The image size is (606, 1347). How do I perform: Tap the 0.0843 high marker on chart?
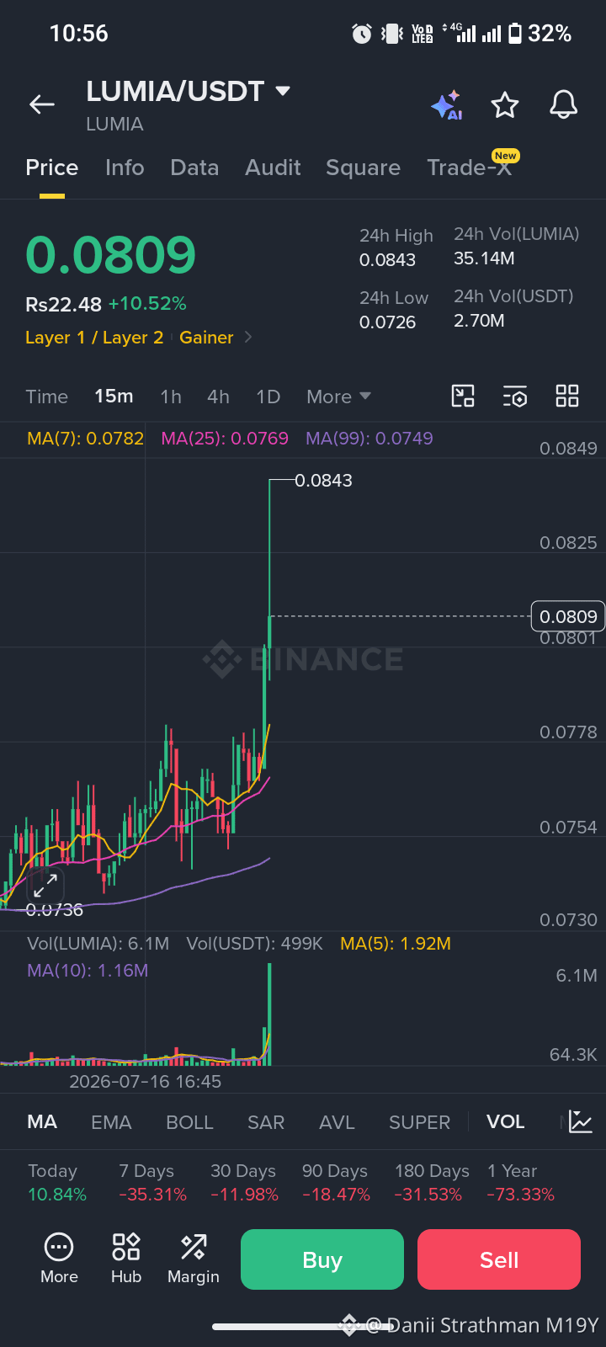(323, 481)
